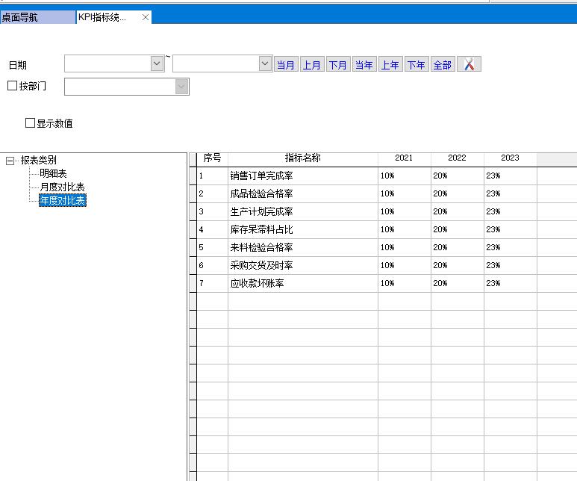Choose the 当年 date range button
The height and width of the screenshot is (481, 577).
[x=364, y=65]
